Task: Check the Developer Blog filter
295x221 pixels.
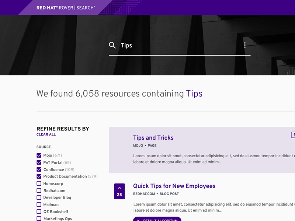Action: point(39,197)
